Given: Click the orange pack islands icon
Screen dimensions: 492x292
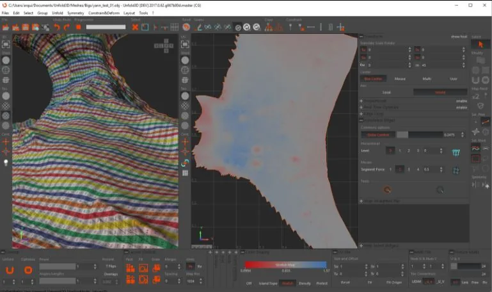Looking at the screenshot, I should tap(131, 268).
